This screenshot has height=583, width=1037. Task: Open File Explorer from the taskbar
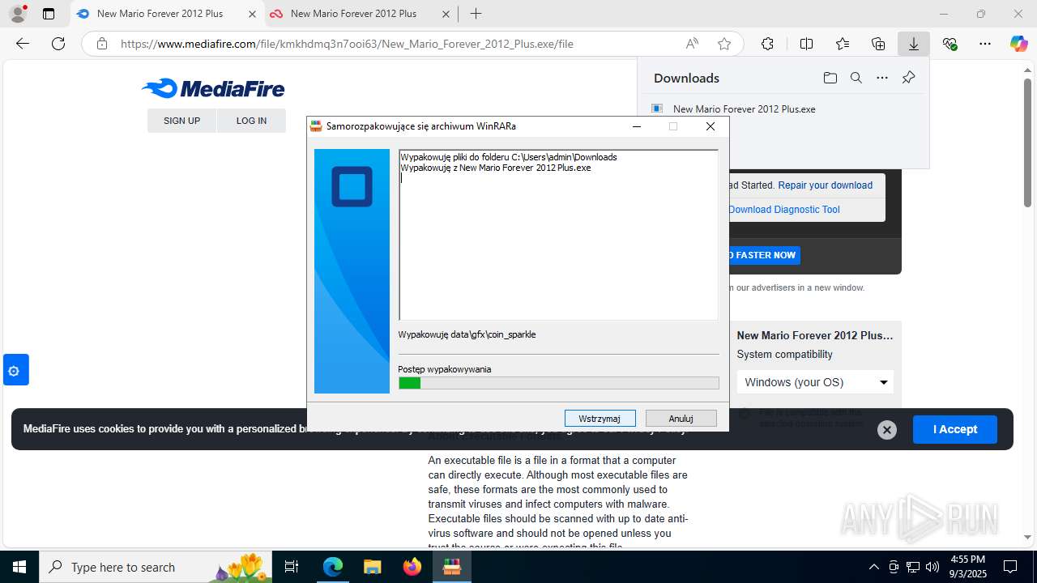372,567
